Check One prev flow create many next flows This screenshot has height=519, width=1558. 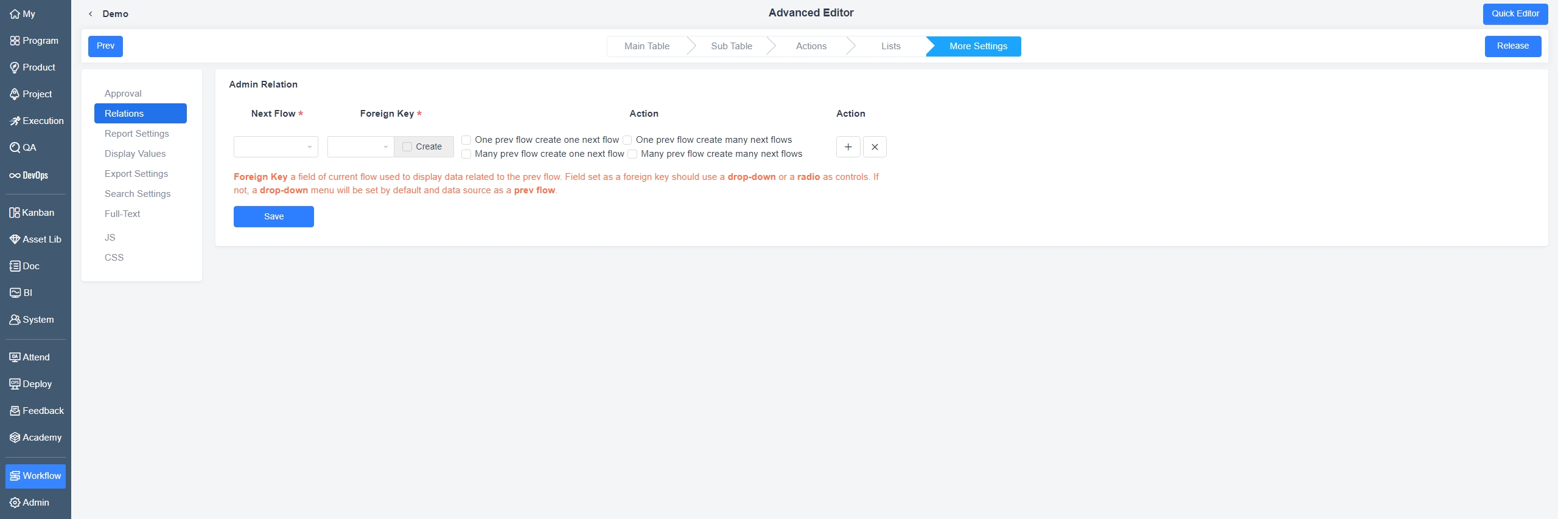(x=627, y=140)
